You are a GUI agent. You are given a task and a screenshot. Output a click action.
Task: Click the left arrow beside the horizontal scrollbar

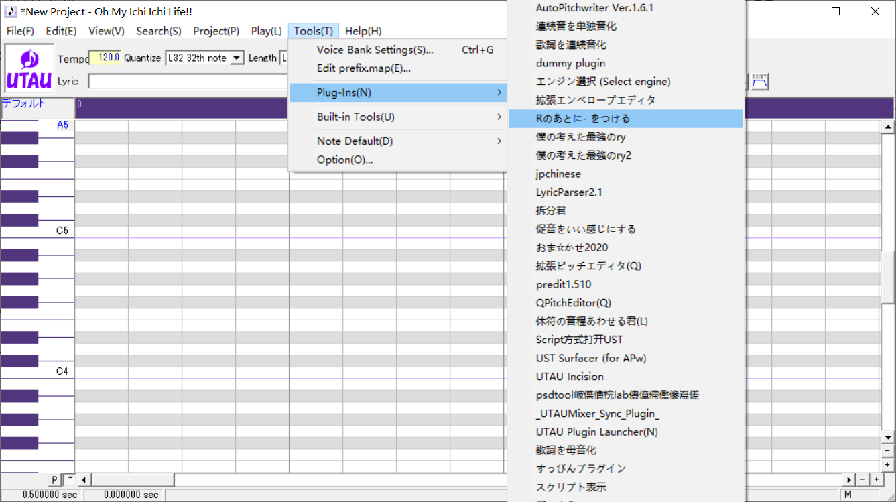click(83, 479)
